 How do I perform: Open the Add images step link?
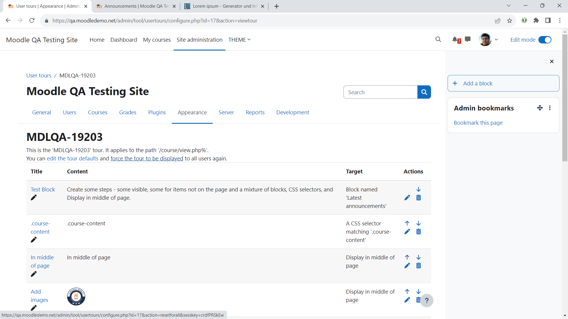(39, 296)
